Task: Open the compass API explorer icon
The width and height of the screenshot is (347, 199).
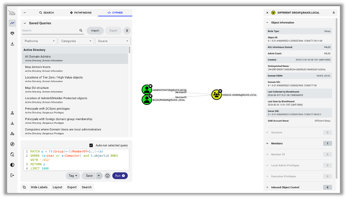Action: [x=12, y=144]
